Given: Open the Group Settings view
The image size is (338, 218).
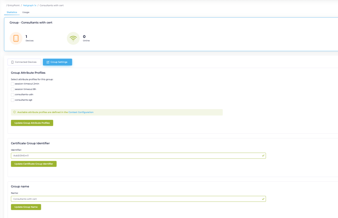Looking at the screenshot, I should [x=57, y=62].
